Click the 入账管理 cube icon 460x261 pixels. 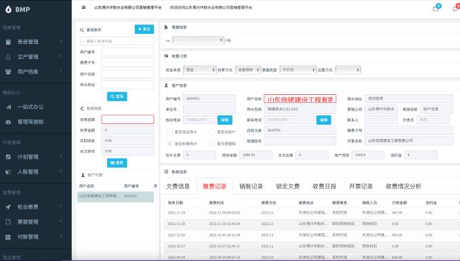[x=8, y=172]
